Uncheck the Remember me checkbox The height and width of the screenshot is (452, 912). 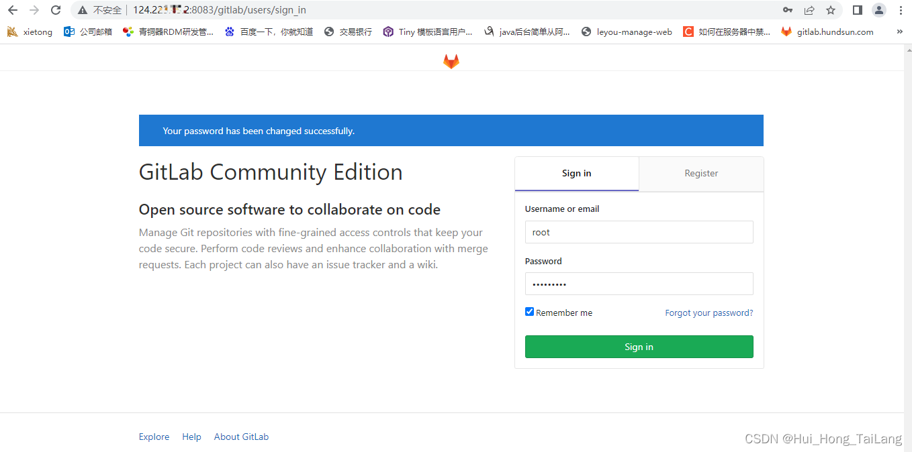(x=529, y=312)
